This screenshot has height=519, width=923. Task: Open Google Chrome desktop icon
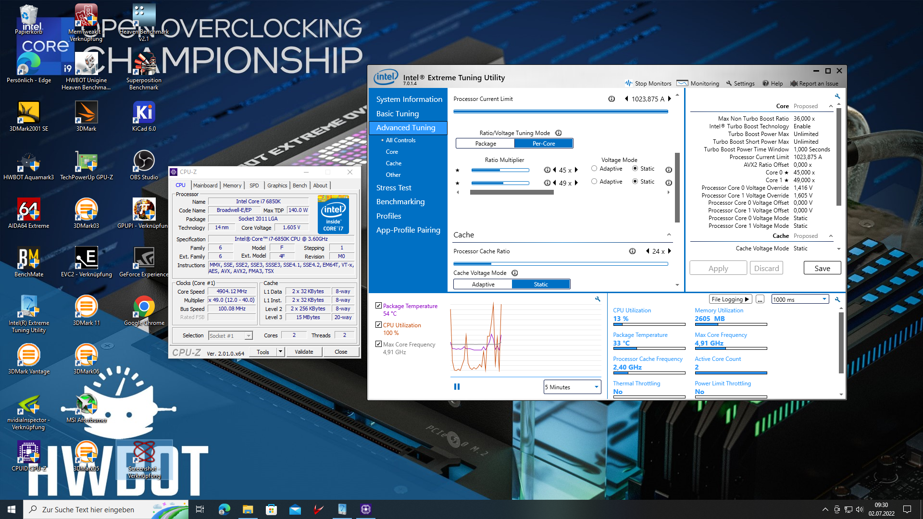pyautogui.click(x=144, y=310)
